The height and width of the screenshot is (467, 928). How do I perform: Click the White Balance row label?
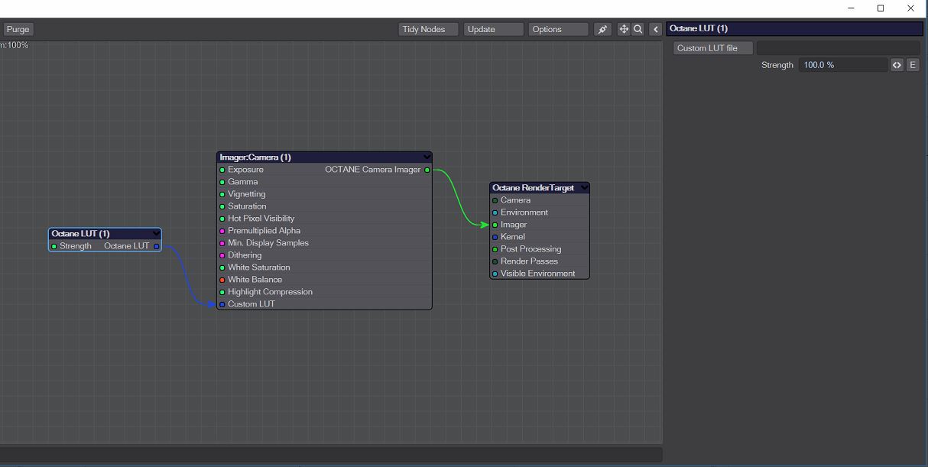[255, 280]
